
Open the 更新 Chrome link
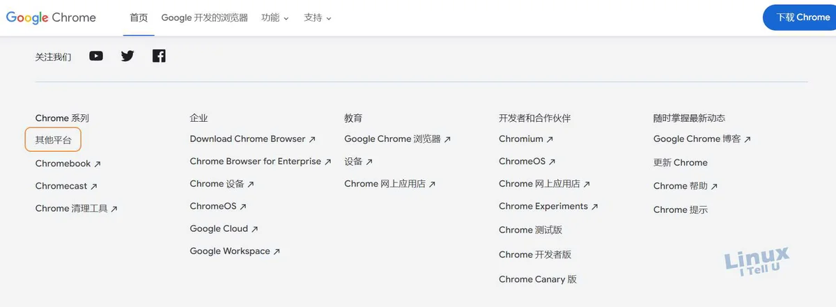(x=681, y=162)
